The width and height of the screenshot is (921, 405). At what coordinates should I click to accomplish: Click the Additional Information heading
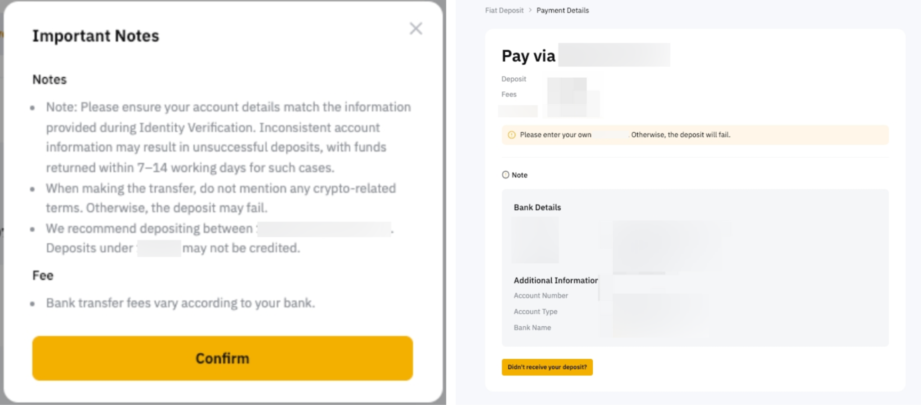[555, 280]
